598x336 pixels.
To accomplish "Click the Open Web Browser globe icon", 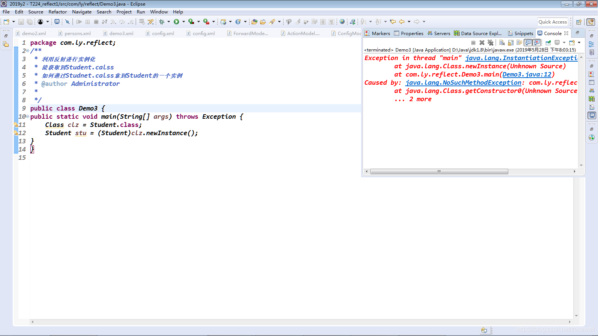I will coord(342,22).
